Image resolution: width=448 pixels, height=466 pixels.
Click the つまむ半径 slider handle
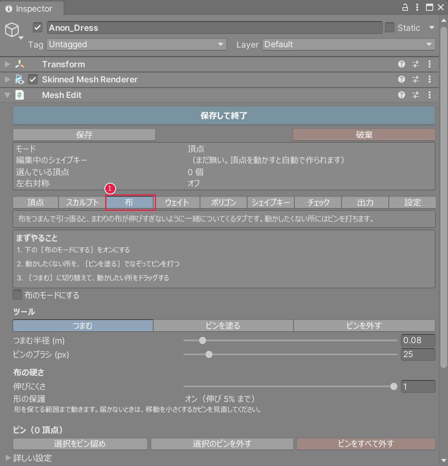(202, 340)
